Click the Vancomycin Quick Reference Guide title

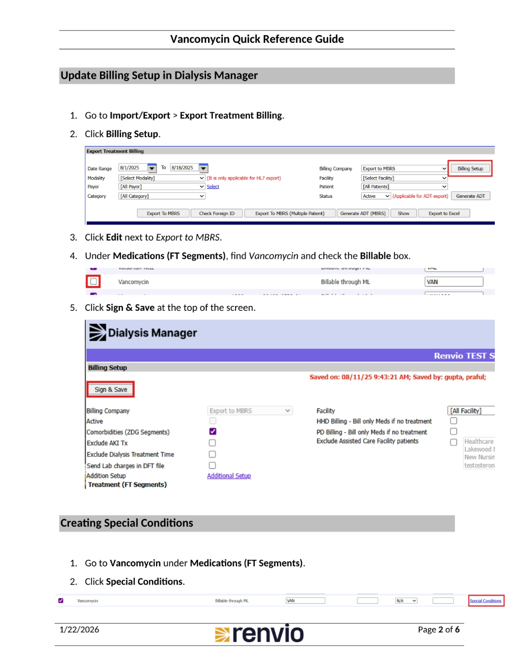(257, 39)
